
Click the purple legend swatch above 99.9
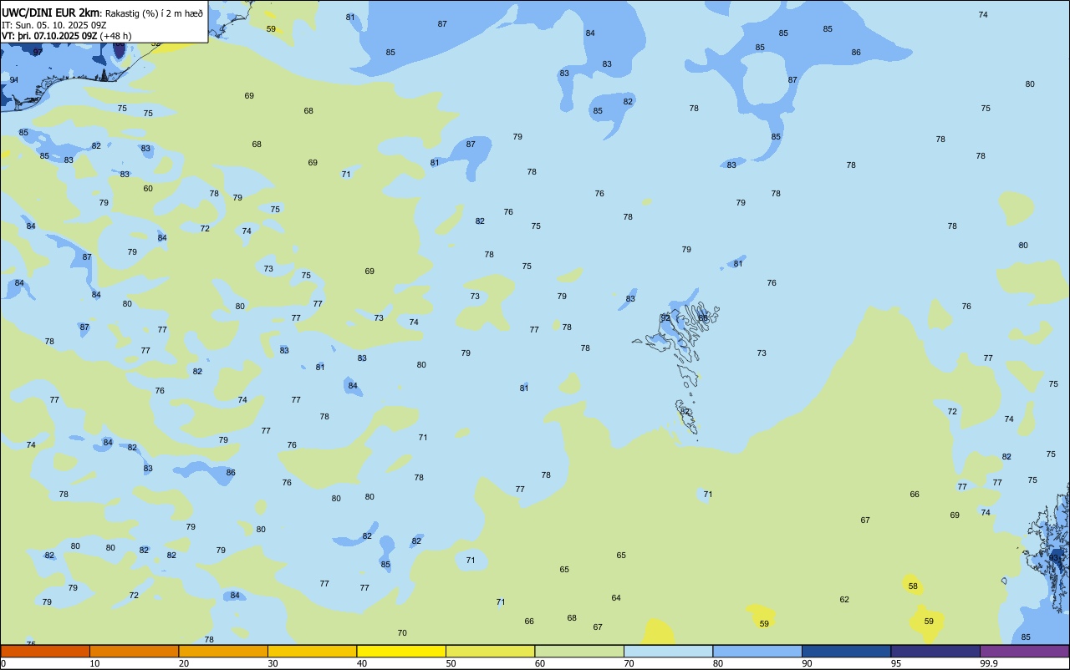tap(1024, 651)
